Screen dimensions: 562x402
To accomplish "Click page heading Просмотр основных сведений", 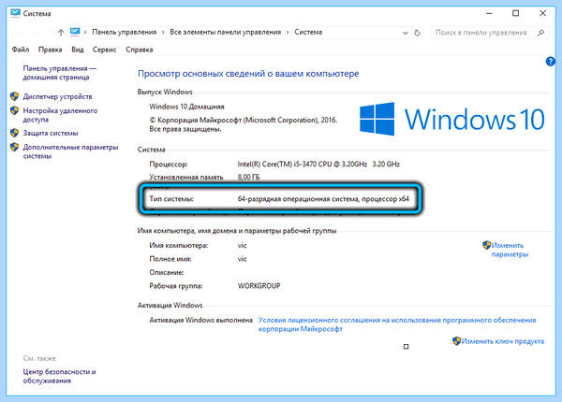I will pyautogui.click(x=248, y=74).
